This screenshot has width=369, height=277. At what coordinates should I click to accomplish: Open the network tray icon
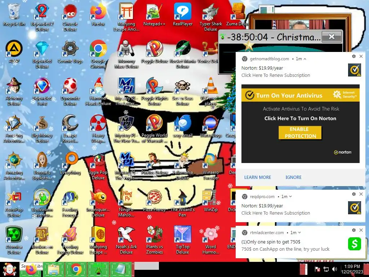pyautogui.click(x=326, y=269)
